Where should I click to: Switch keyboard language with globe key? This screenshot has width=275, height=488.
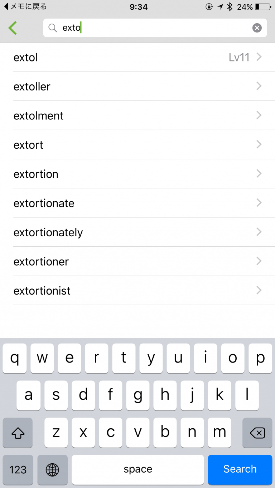tap(52, 469)
